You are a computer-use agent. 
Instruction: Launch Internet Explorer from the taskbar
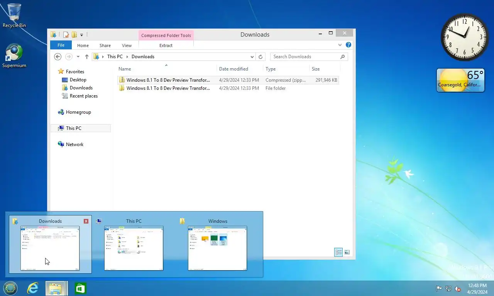[33, 288]
